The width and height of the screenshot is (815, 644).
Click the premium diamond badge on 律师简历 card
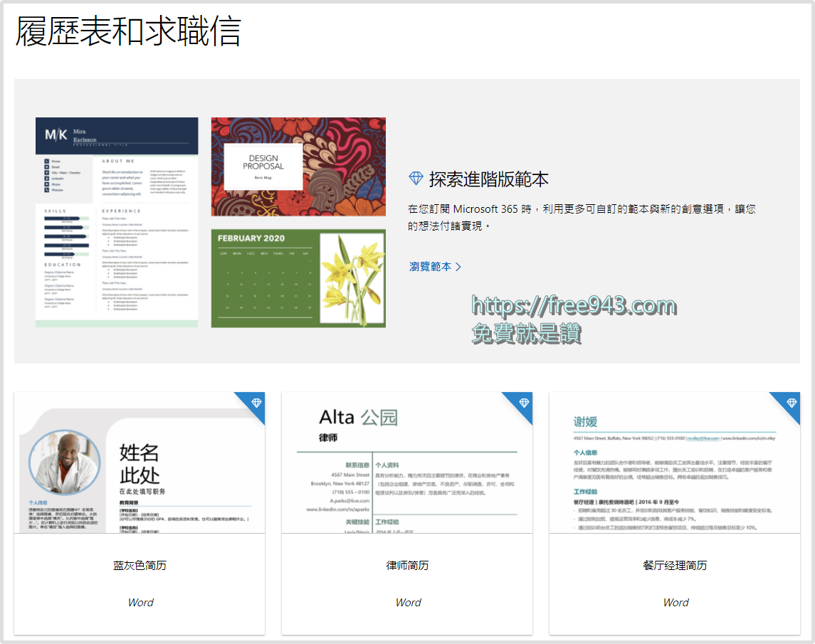tap(523, 403)
